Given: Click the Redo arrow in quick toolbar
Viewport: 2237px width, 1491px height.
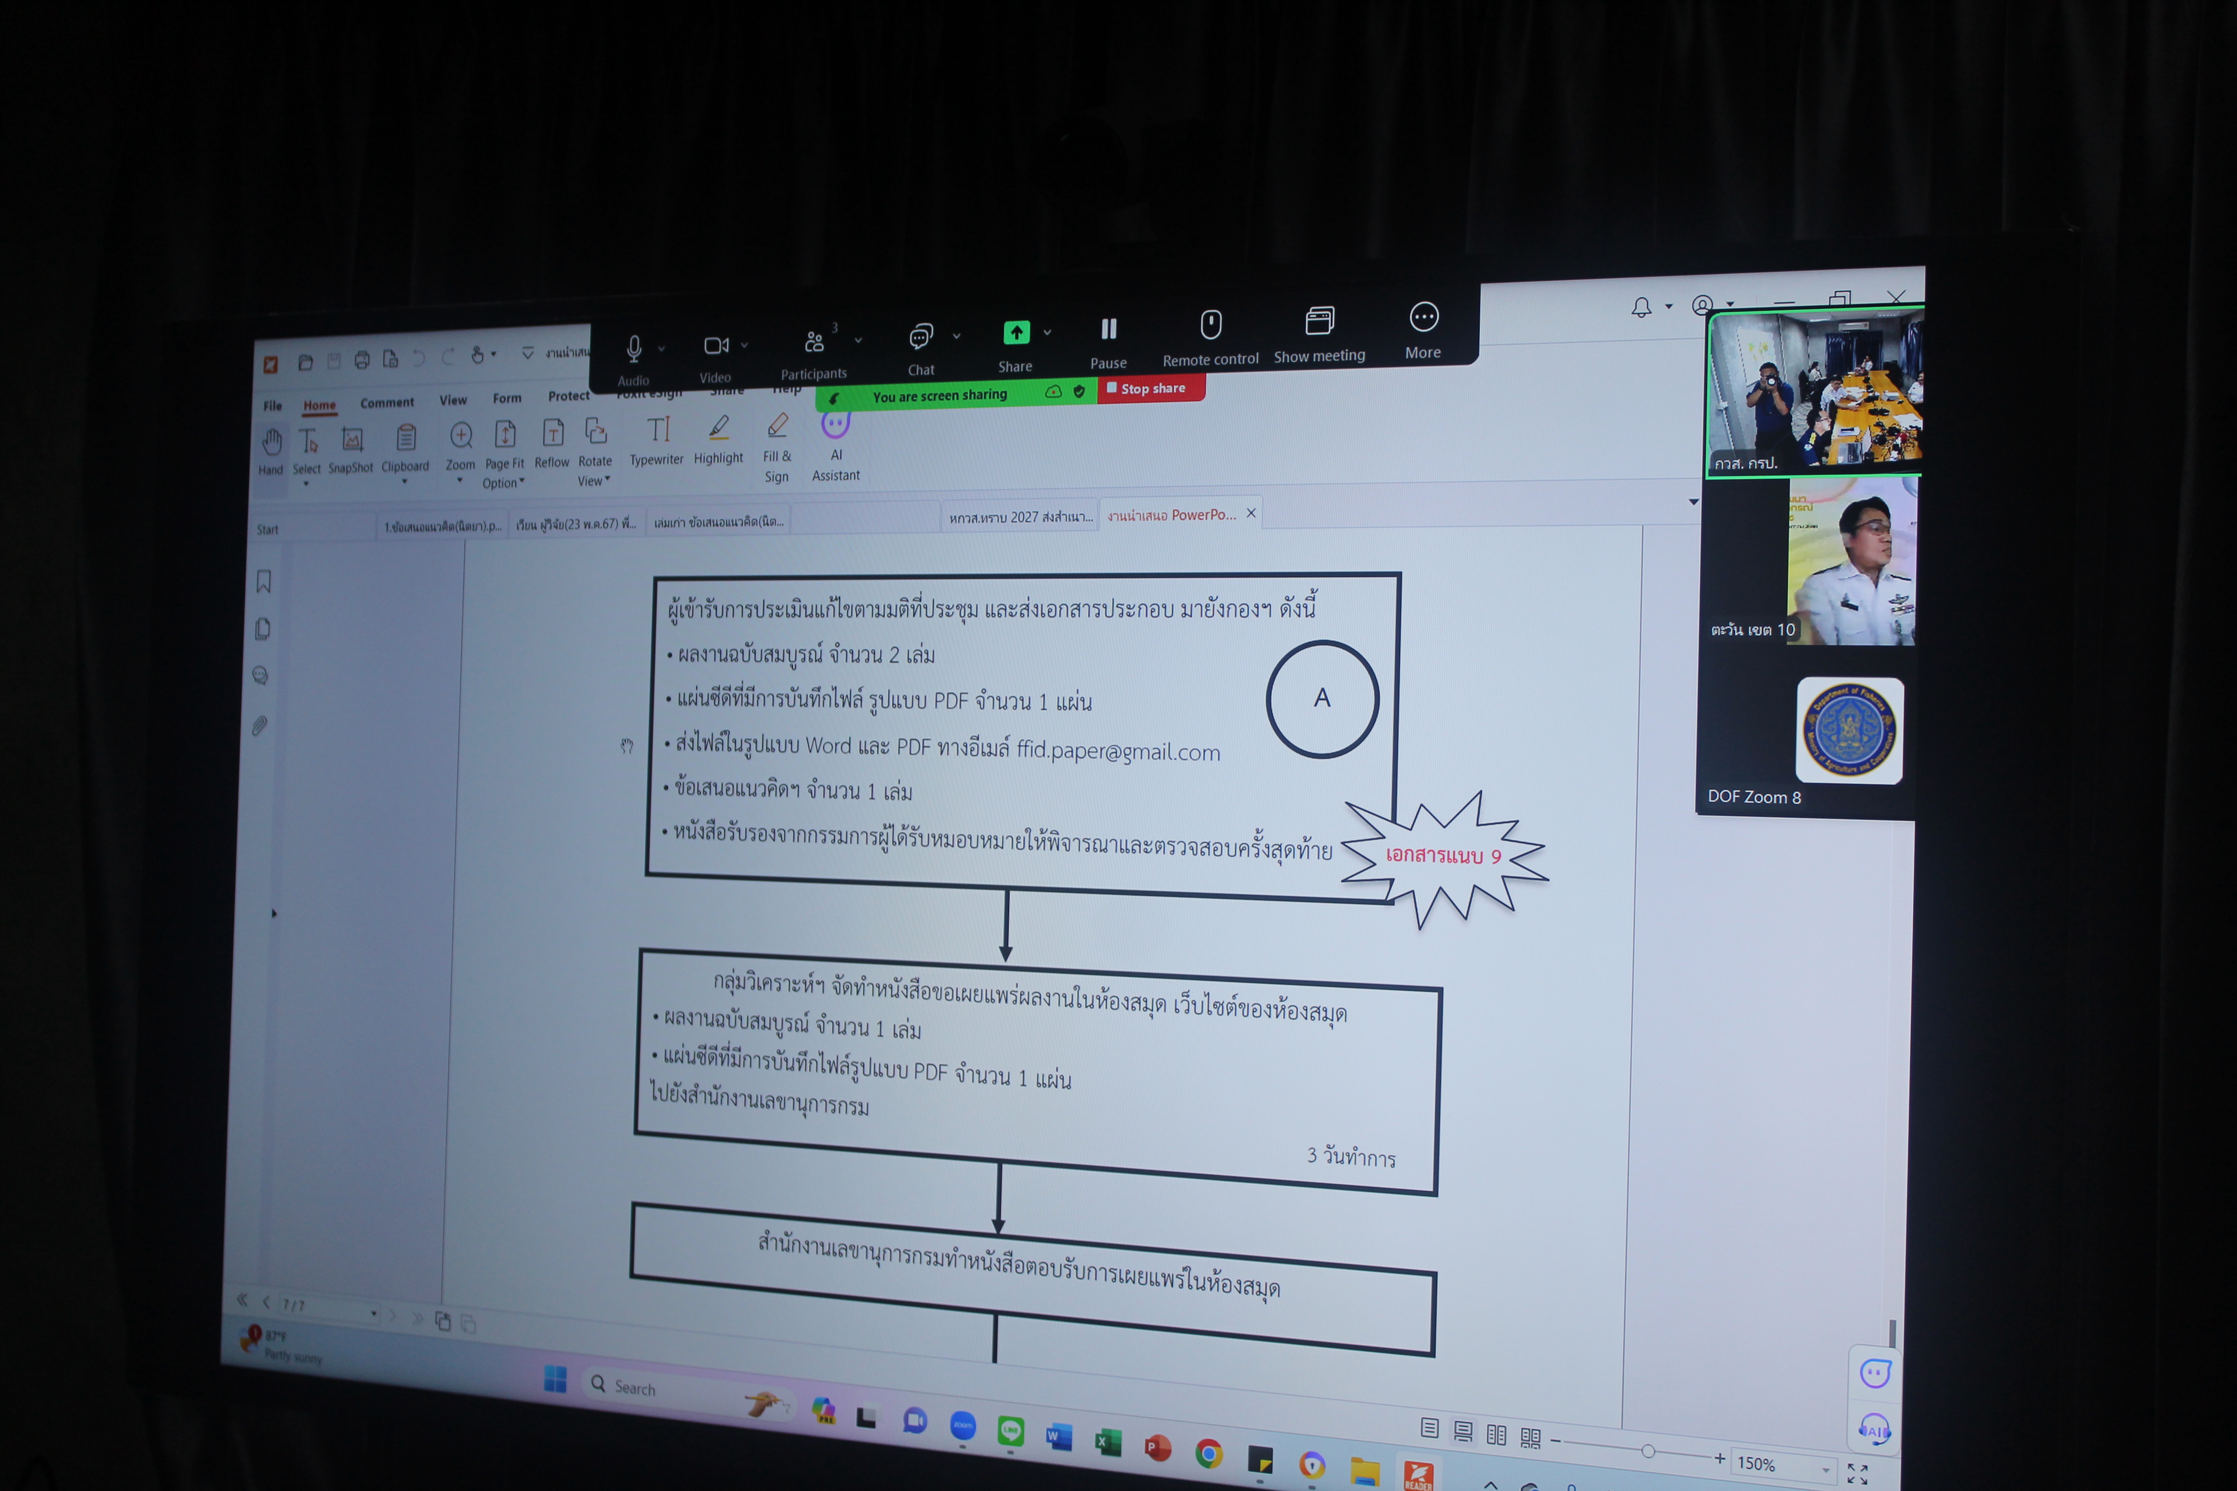Looking at the screenshot, I should pyautogui.click(x=448, y=357).
